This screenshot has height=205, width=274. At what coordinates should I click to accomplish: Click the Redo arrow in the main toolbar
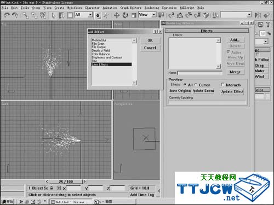(x=15, y=15)
